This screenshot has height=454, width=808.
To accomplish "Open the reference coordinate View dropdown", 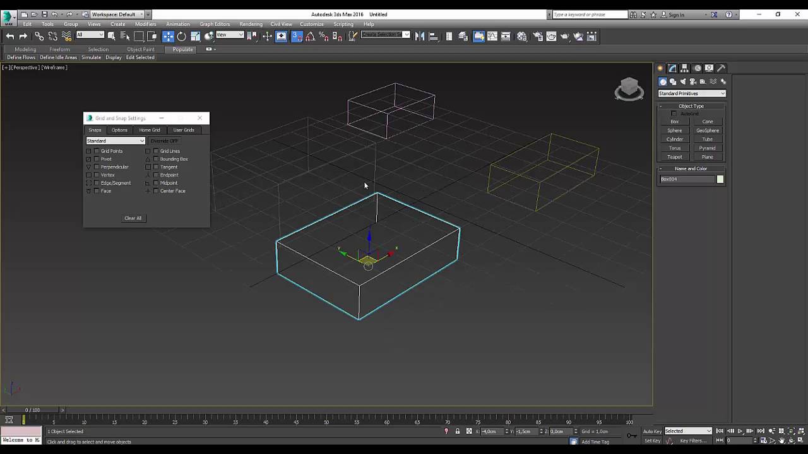I will (x=230, y=35).
